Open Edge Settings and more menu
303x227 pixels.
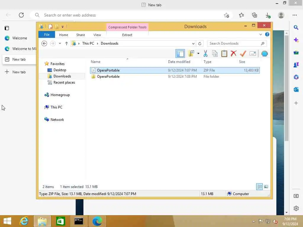pyautogui.click(x=294, y=15)
